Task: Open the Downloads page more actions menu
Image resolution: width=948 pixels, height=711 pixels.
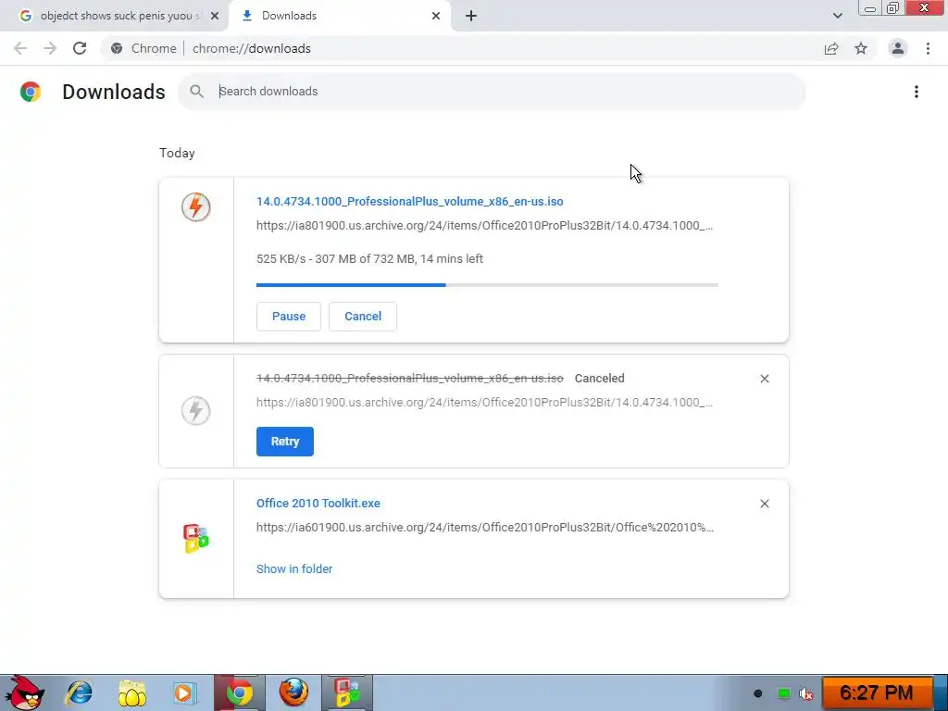Action: pyautogui.click(x=917, y=92)
